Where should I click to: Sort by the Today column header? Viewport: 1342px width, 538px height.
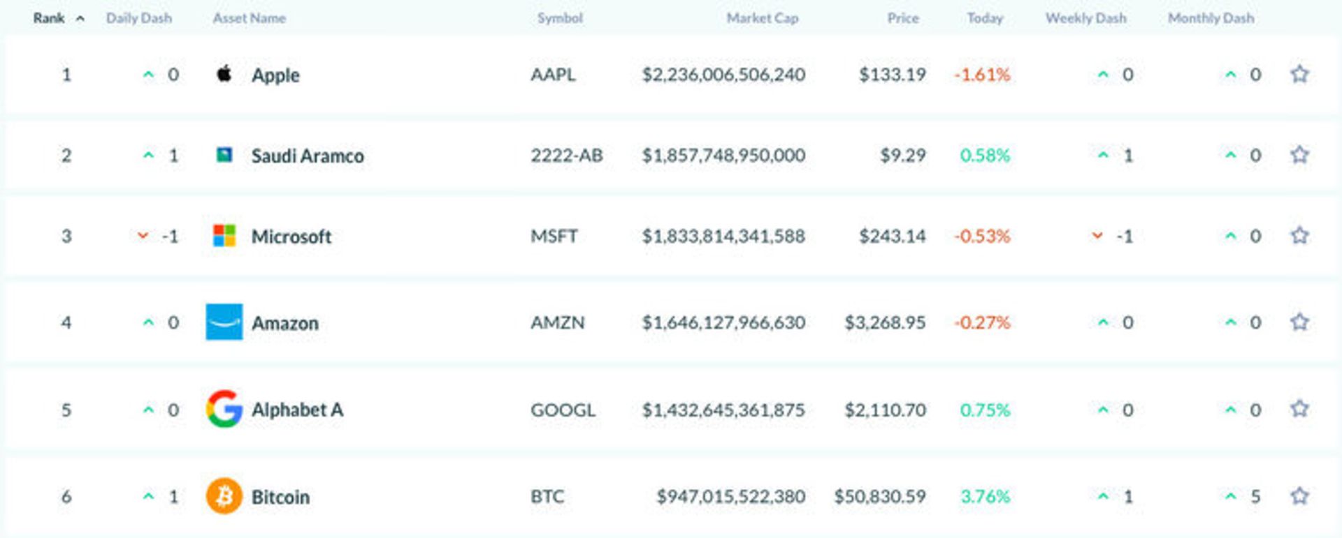click(983, 19)
